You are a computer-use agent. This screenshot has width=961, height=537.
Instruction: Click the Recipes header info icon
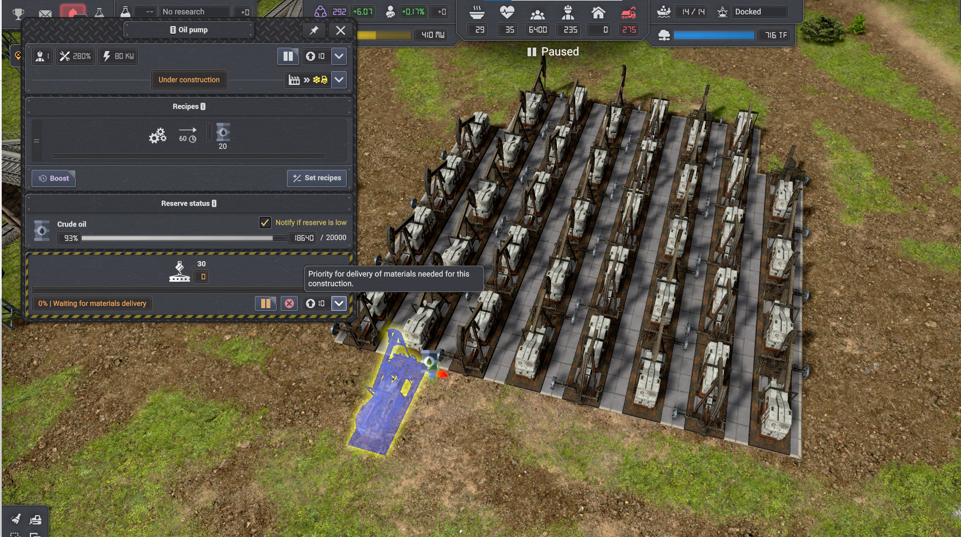pos(203,107)
